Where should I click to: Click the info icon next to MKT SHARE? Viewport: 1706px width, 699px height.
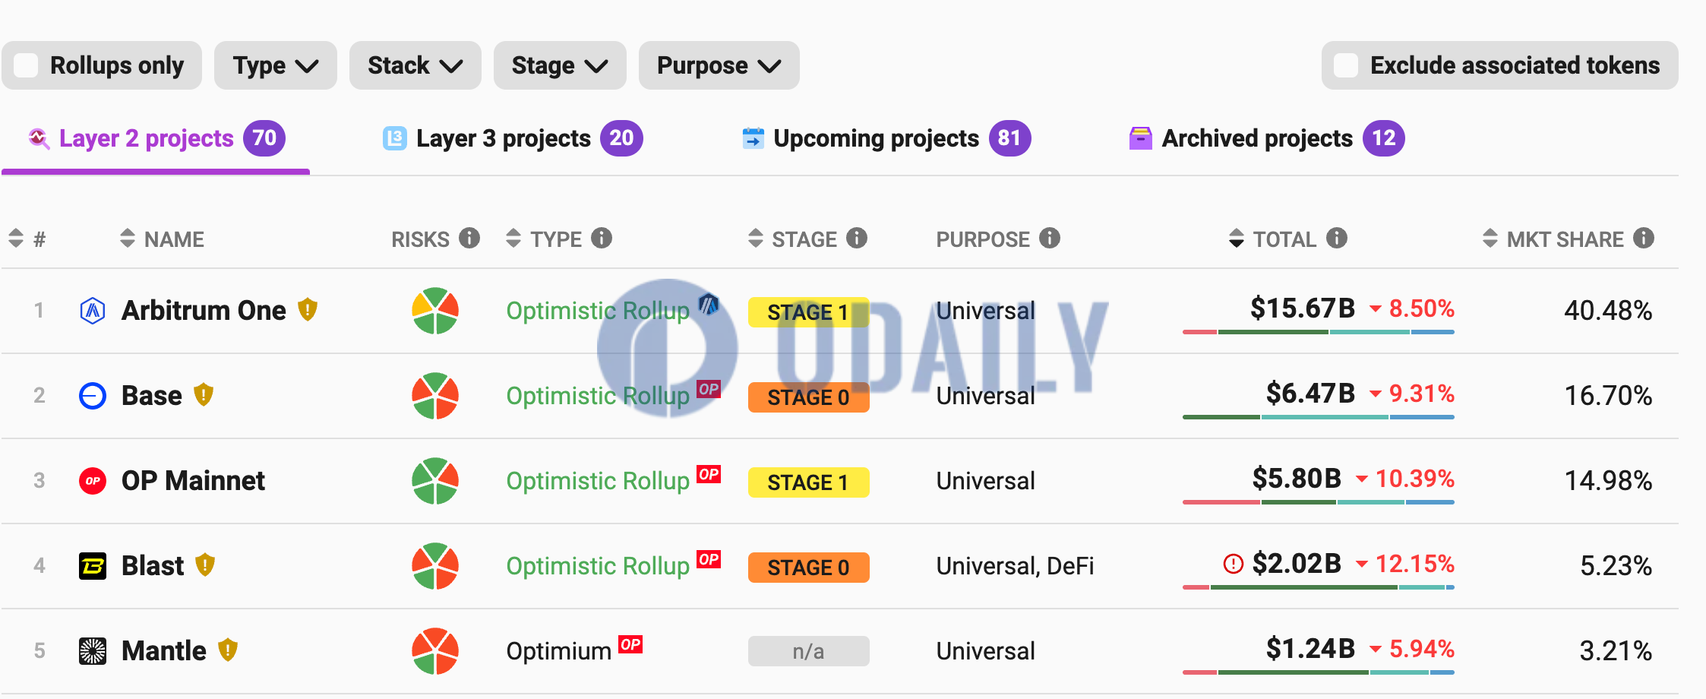pos(1644,239)
